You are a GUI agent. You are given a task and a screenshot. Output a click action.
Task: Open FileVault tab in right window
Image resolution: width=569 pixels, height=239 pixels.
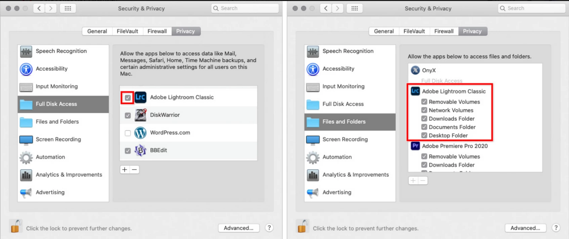pos(414,31)
